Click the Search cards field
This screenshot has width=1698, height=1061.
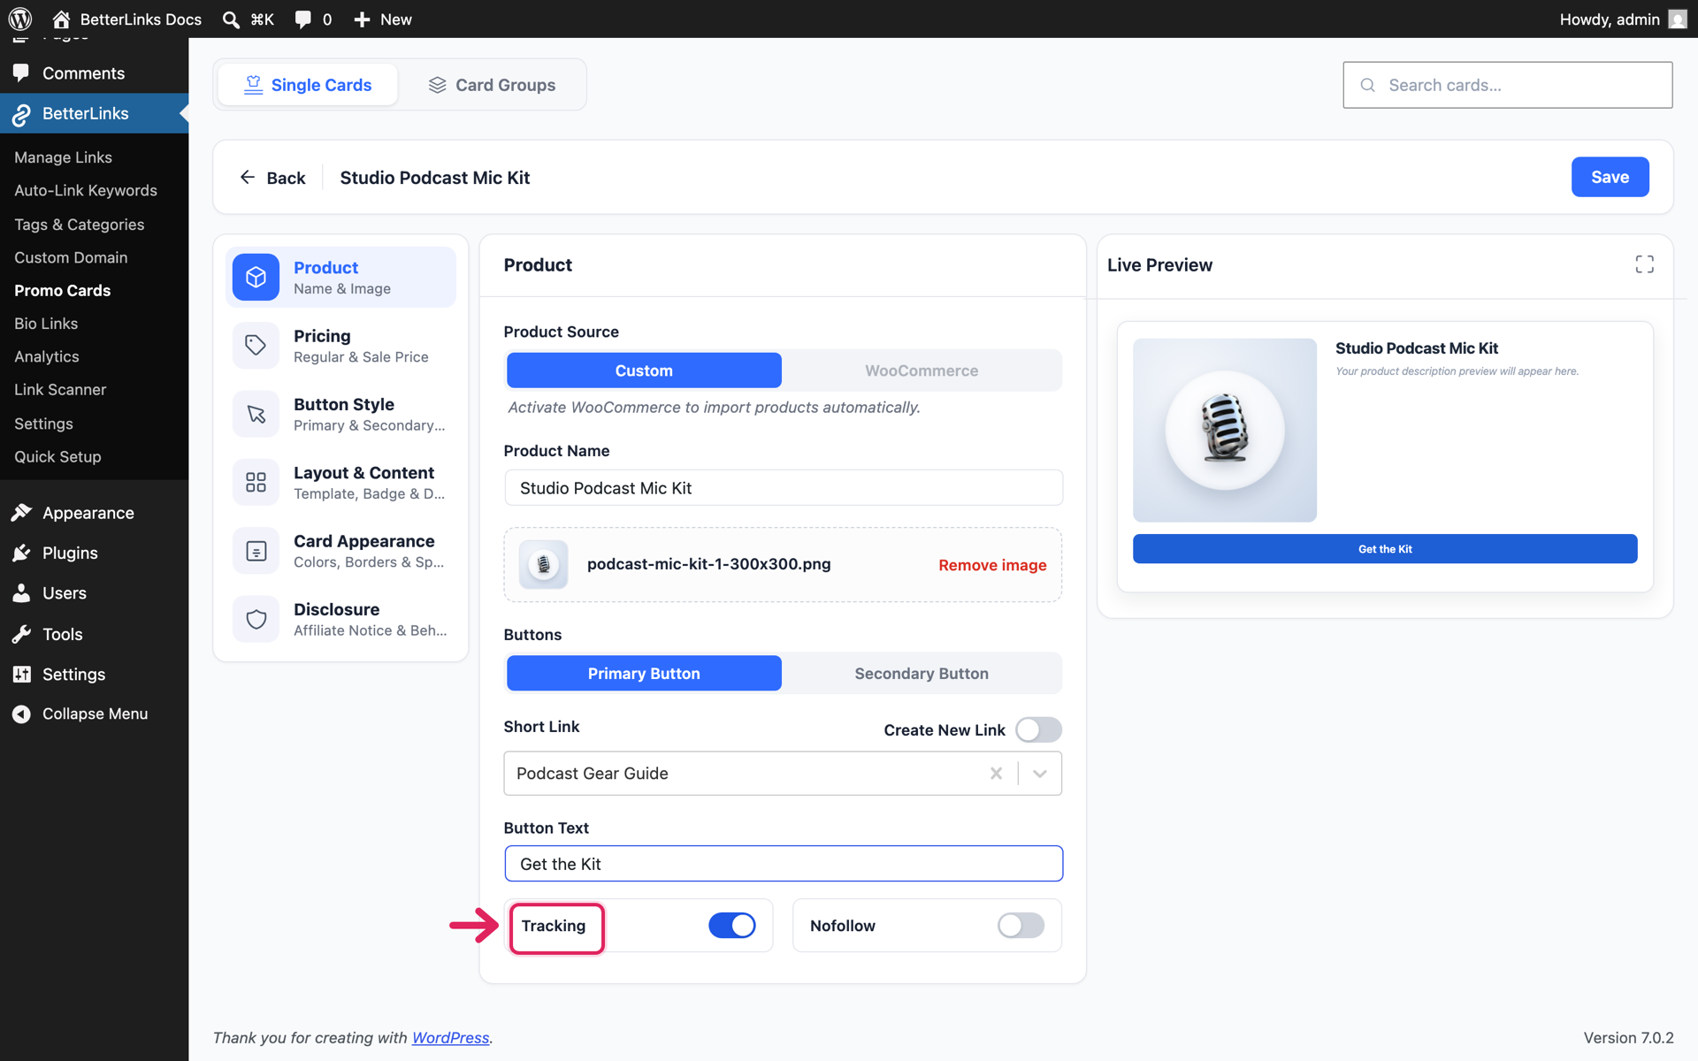tap(1507, 85)
